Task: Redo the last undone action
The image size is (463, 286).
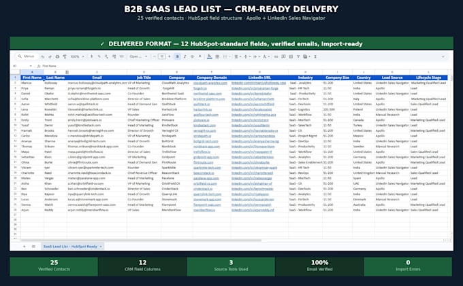Action: coord(50,56)
